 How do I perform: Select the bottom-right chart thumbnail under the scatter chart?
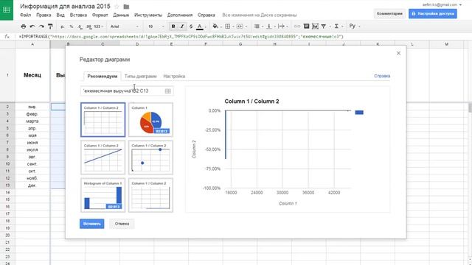click(150, 195)
